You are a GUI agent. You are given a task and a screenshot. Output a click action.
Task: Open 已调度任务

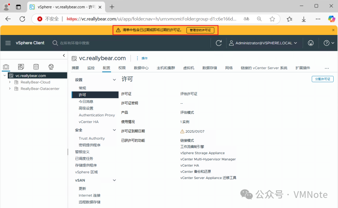coord(84,159)
